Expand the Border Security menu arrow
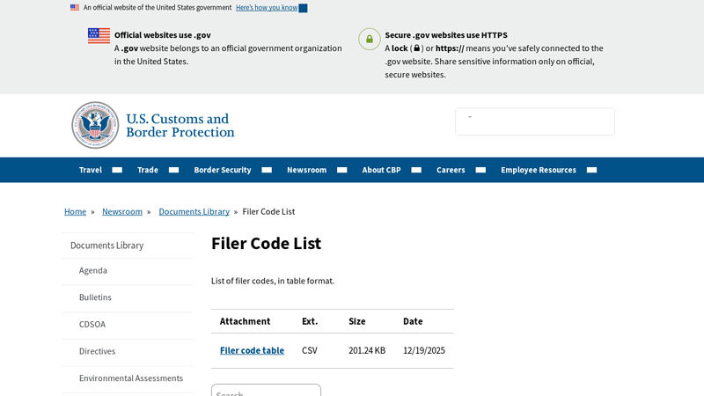 (x=267, y=170)
